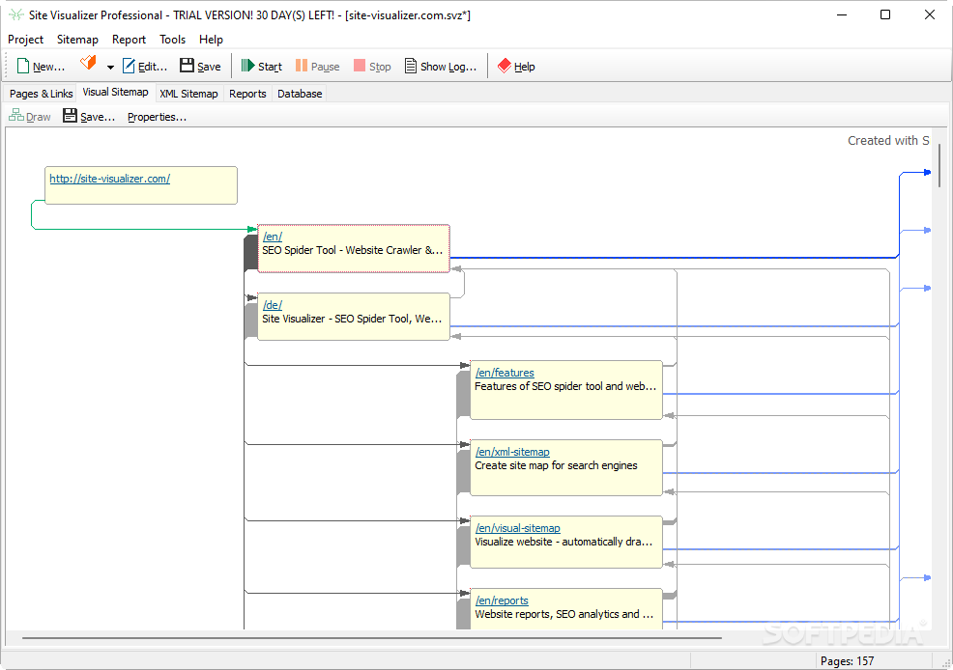Image resolution: width=953 pixels, height=670 pixels.
Task: Close the Site Visualizer window
Action: (x=930, y=14)
